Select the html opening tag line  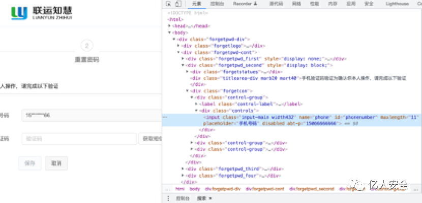coord(175,20)
